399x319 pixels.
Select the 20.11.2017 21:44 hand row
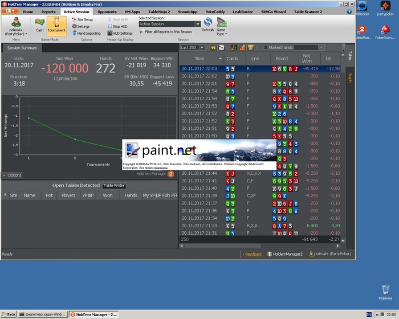pos(260,174)
